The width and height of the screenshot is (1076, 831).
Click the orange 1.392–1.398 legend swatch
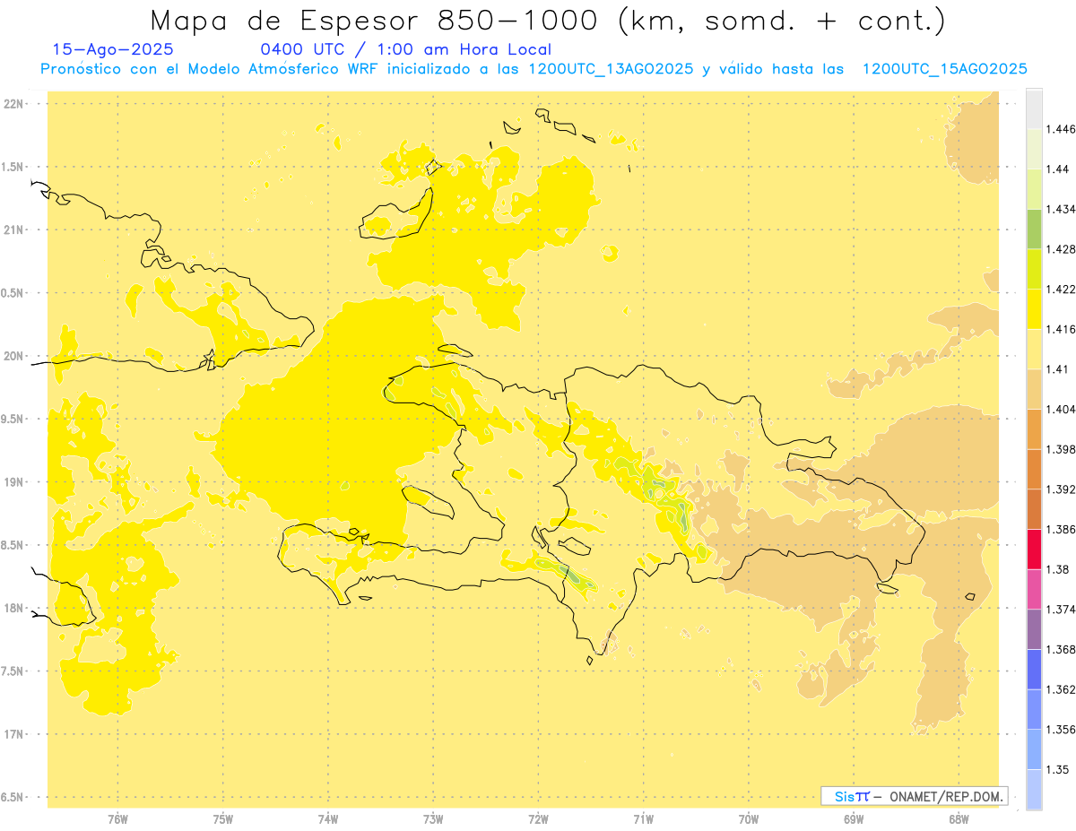coord(1034,469)
